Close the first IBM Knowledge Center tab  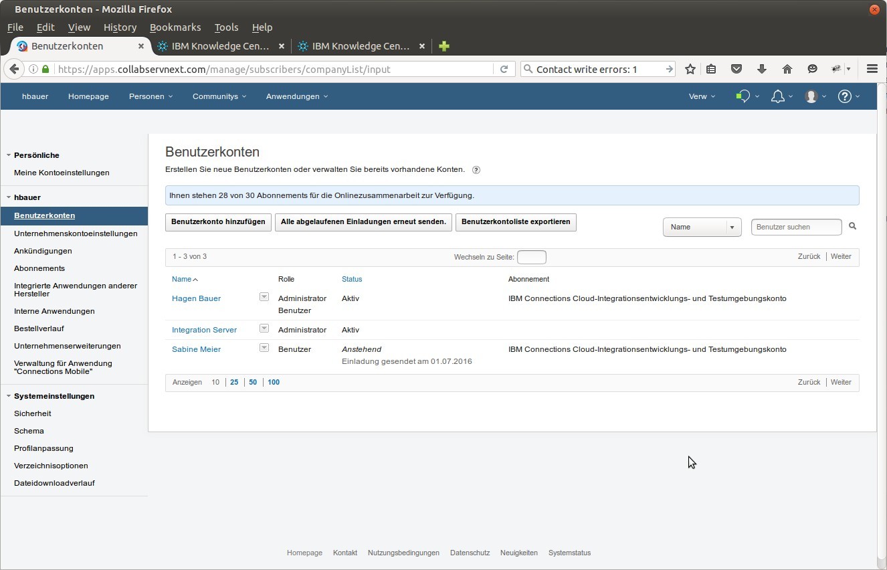(x=282, y=46)
